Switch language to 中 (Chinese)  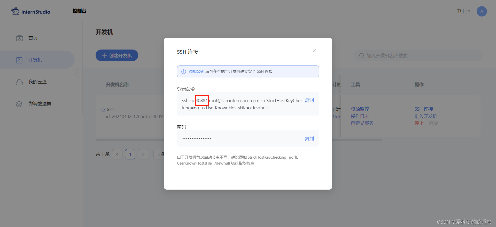[459, 11]
